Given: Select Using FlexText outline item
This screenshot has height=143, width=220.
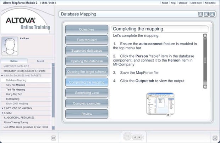Looking at the screenshot, I should pyautogui.click(x=26, y=94).
